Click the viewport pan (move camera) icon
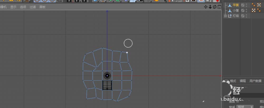Image resolution: width=264 pixels, height=108 pixels. pos(206,7)
